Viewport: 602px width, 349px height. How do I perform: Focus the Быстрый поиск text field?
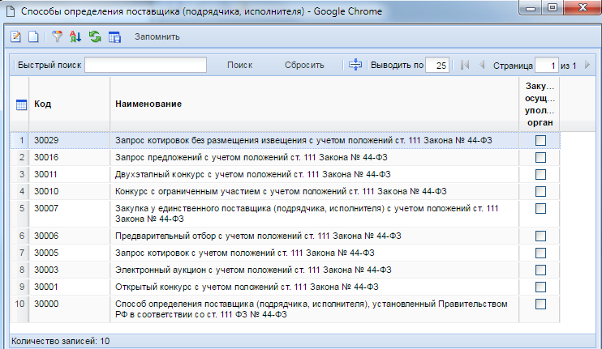point(145,66)
